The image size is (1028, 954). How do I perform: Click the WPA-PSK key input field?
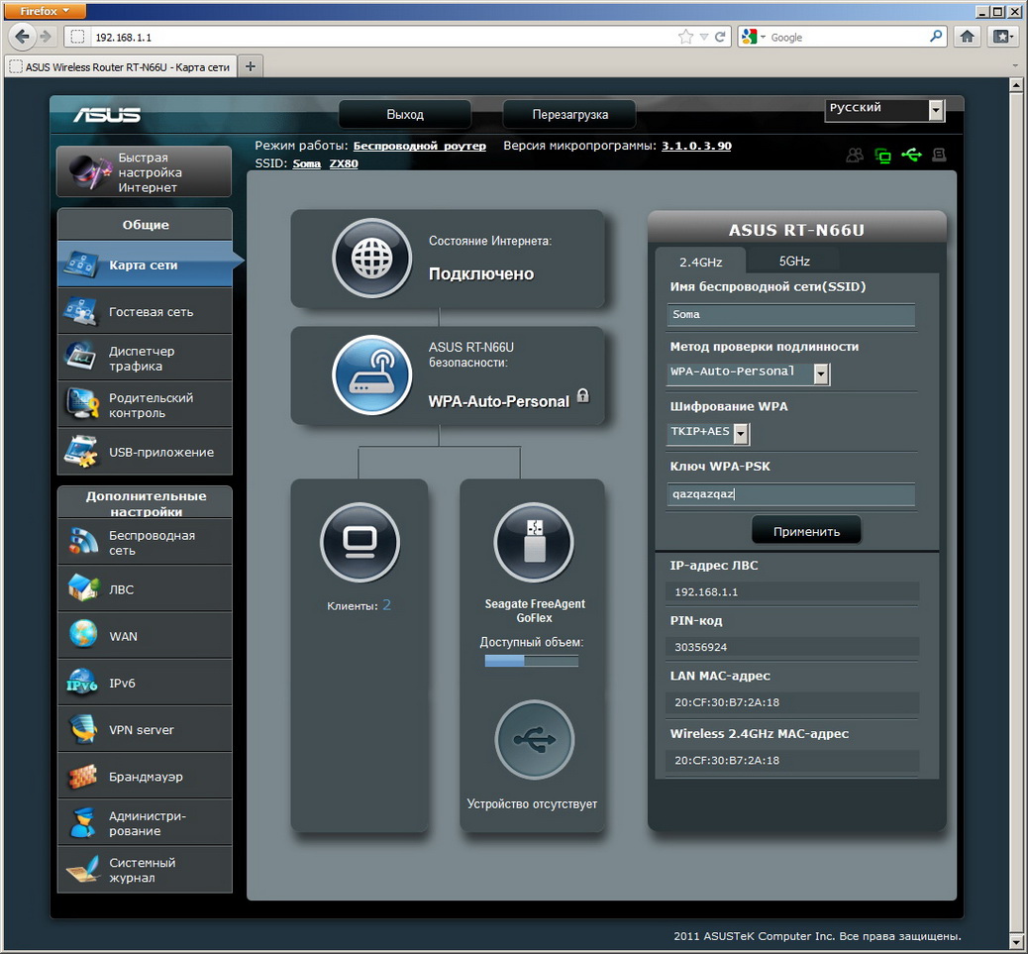click(790, 494)
